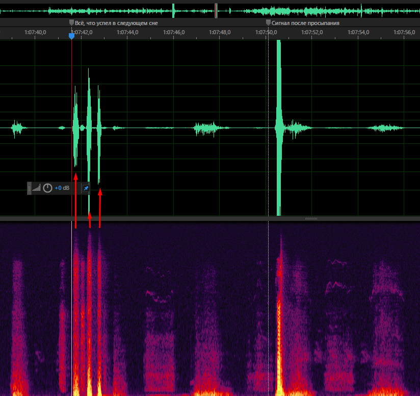Click the +0 dB gain value
This screenshot has height=396, width=420.
tap(62, 188)
